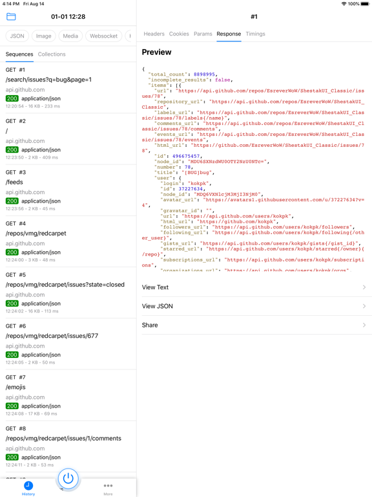Open the Share row
372x497 pixels.
click(254, 325)
